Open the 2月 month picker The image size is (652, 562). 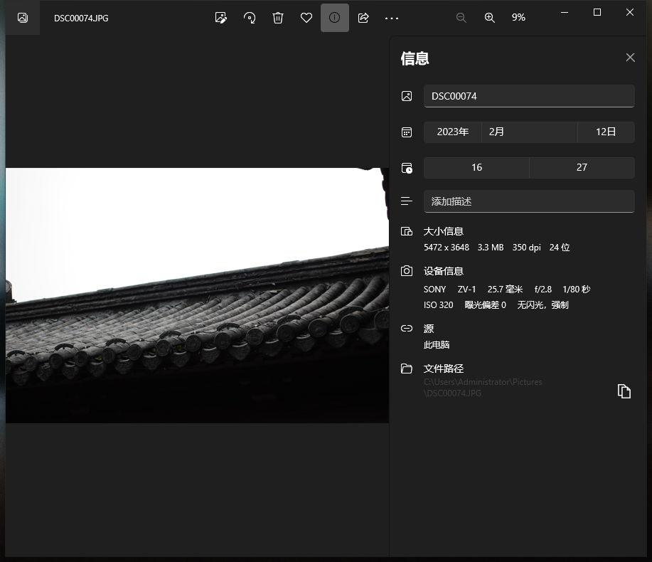[x=529, y=132]
